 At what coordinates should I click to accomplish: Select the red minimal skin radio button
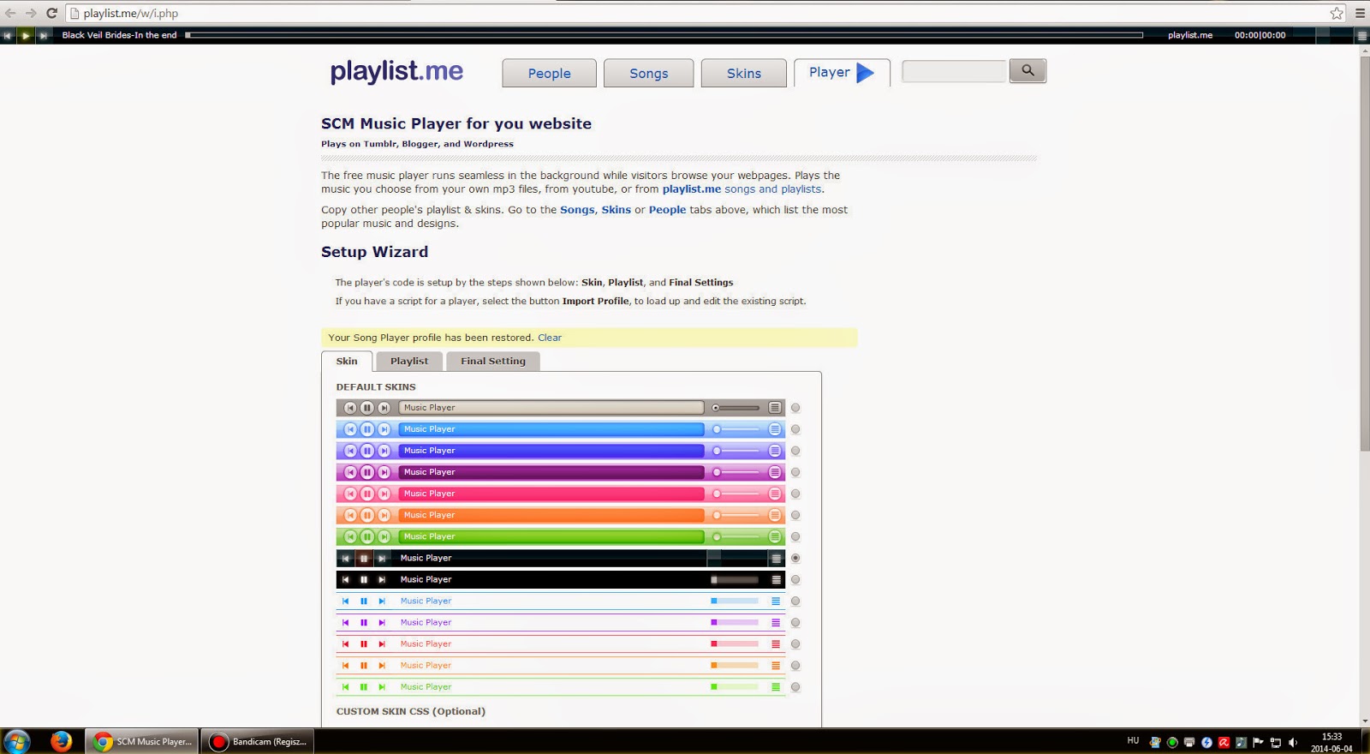795,644
